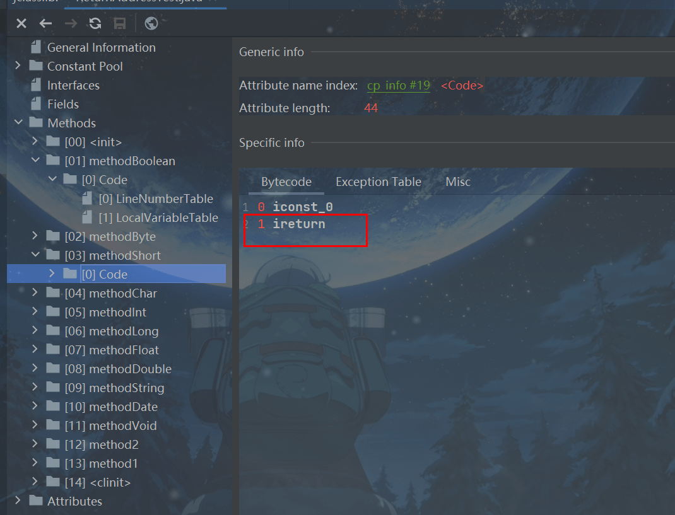Viewport: 675px width, 515px height.
Task: Select the General Information file icon
Action: click(35, 47)
